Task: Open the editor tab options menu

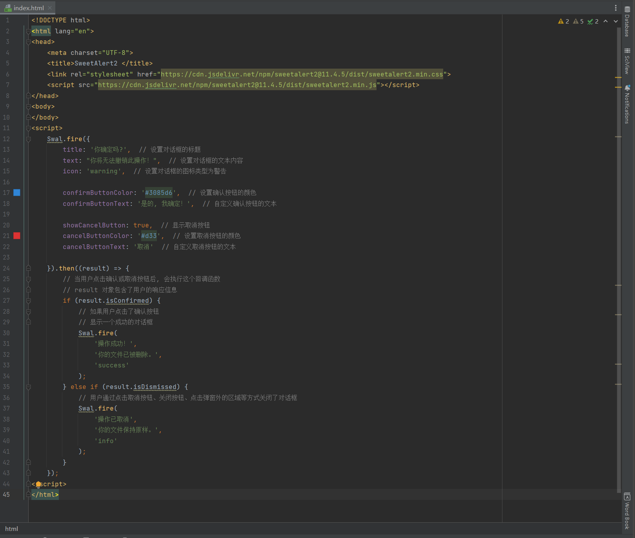Action: click(616, 8)
